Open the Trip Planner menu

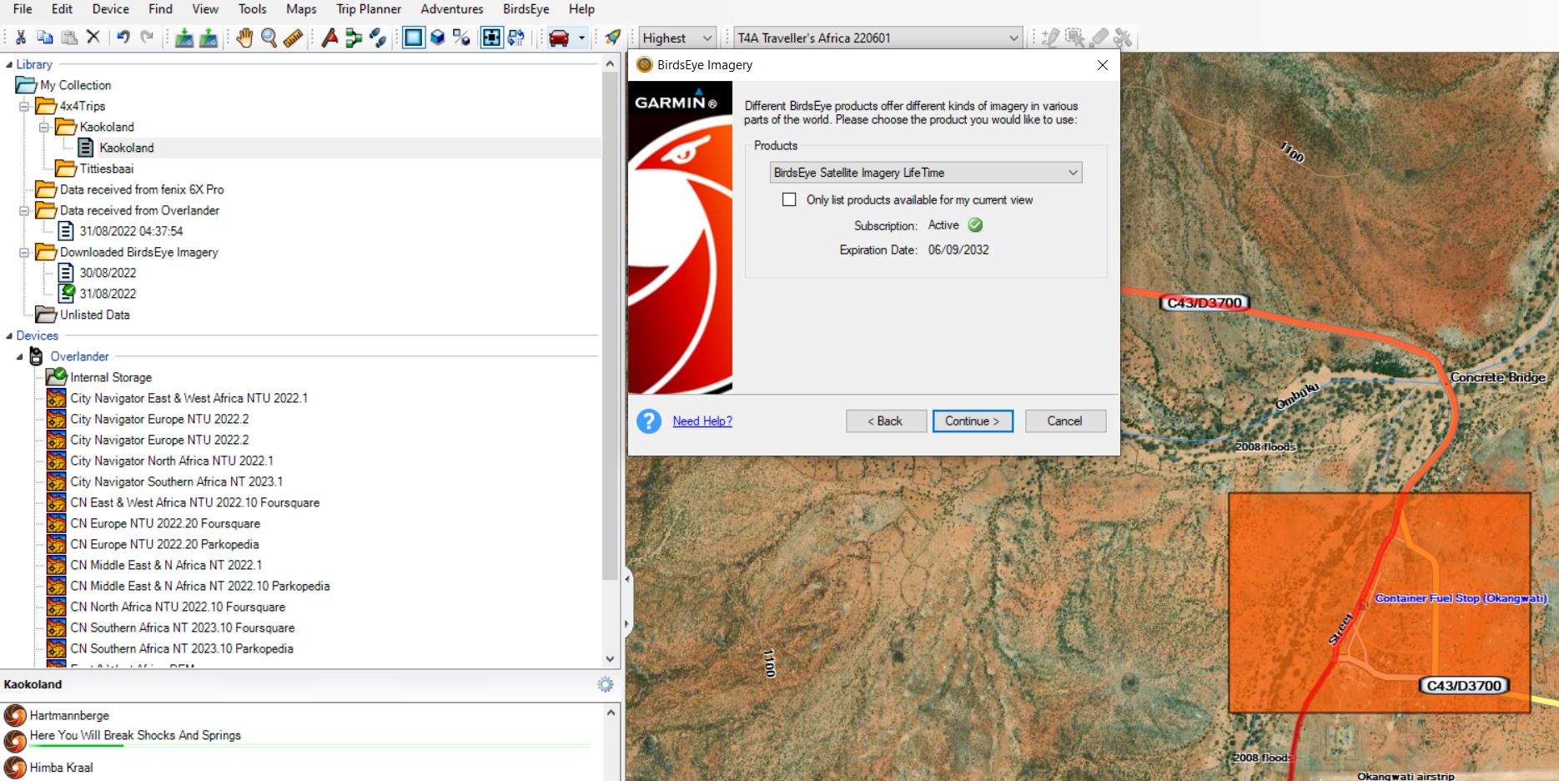pos(369,9)
